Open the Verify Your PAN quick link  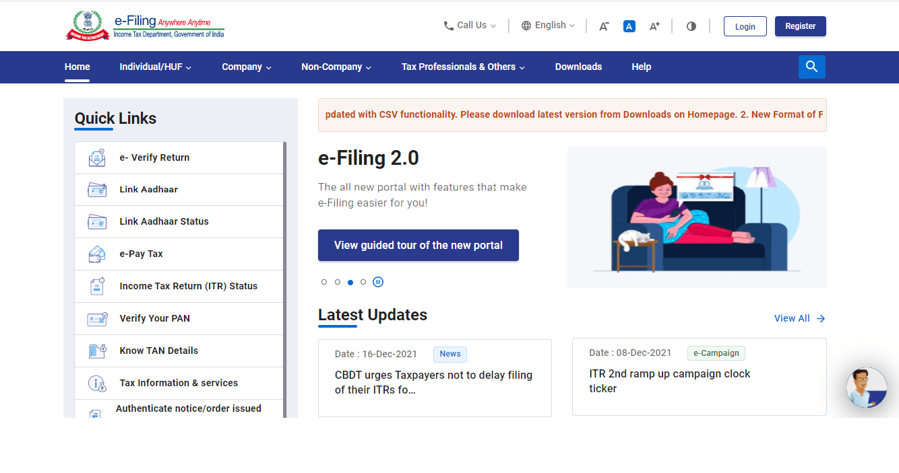(x=179, y=318)
